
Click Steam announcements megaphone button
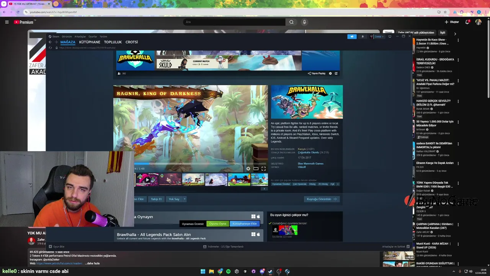[352, 36]
